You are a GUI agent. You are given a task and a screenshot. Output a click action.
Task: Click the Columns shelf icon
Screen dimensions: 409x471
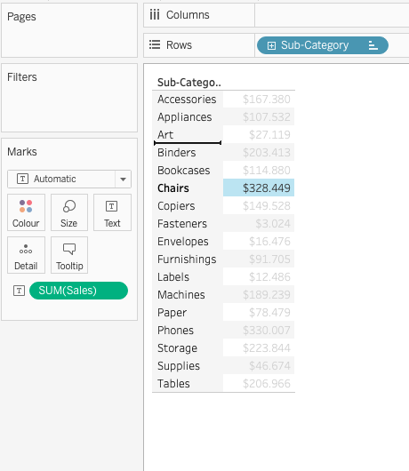tap(155, 15)
